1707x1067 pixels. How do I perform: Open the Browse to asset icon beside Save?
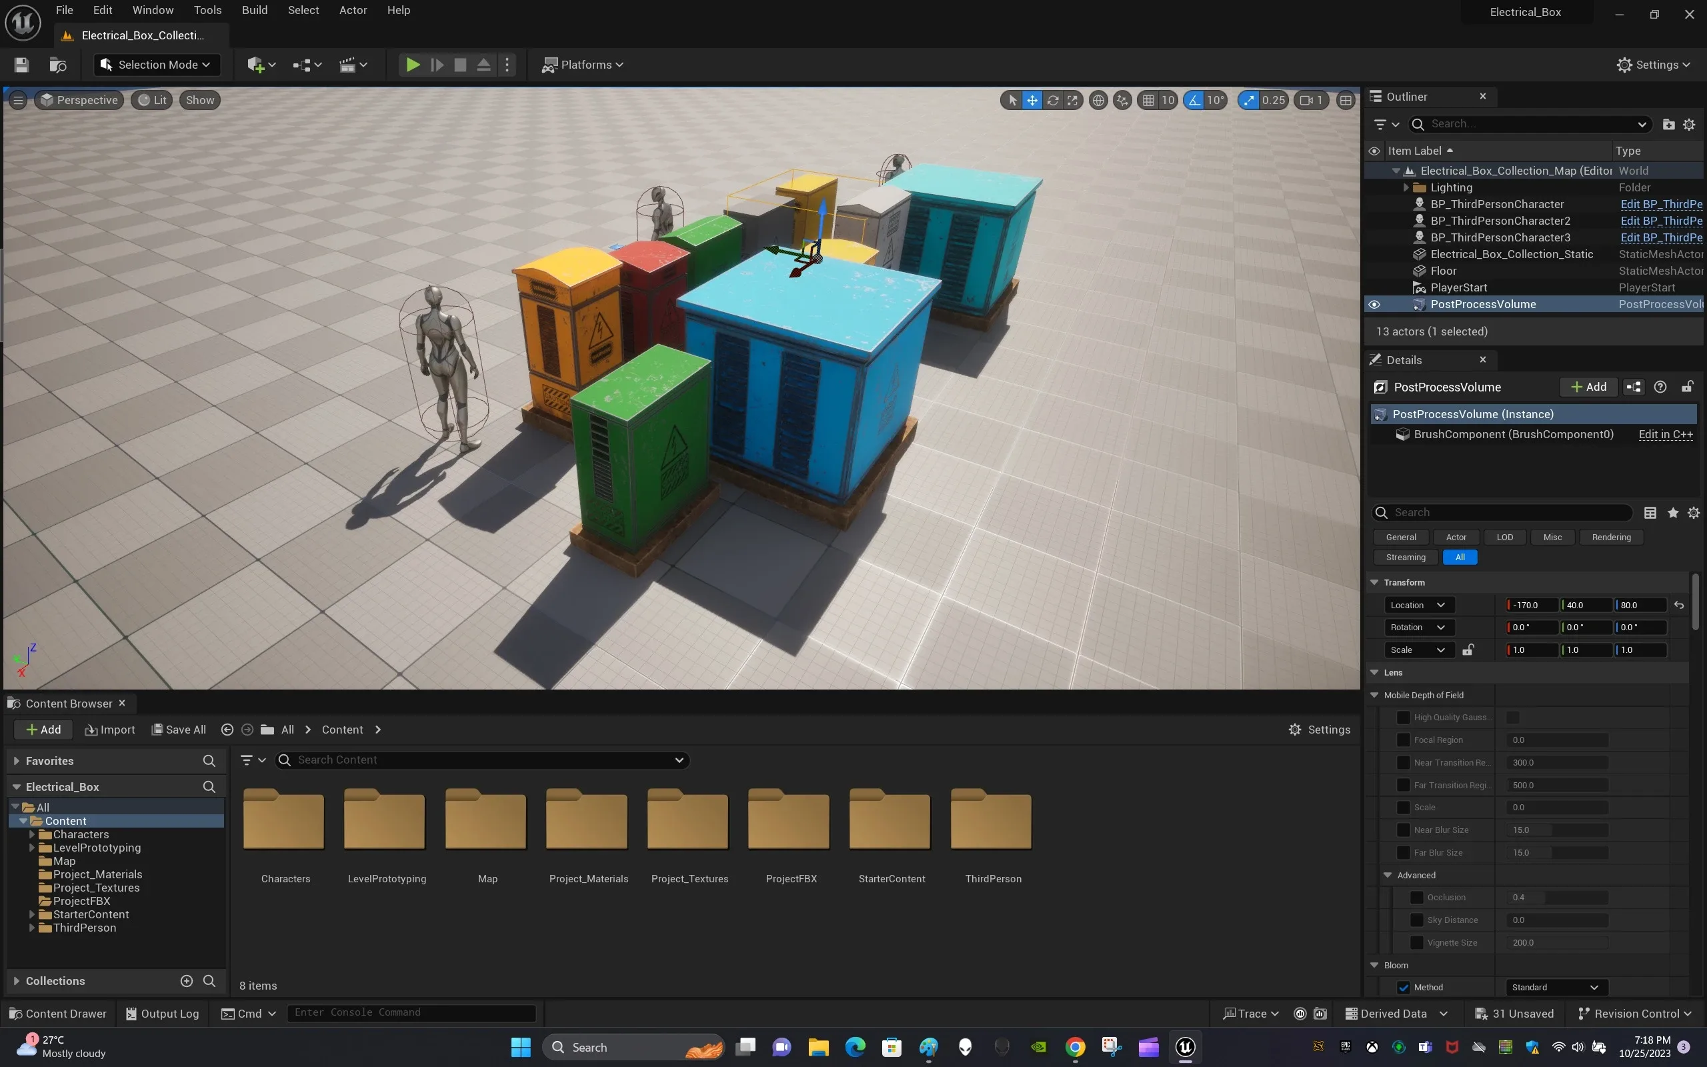click(x=58, y=65)
